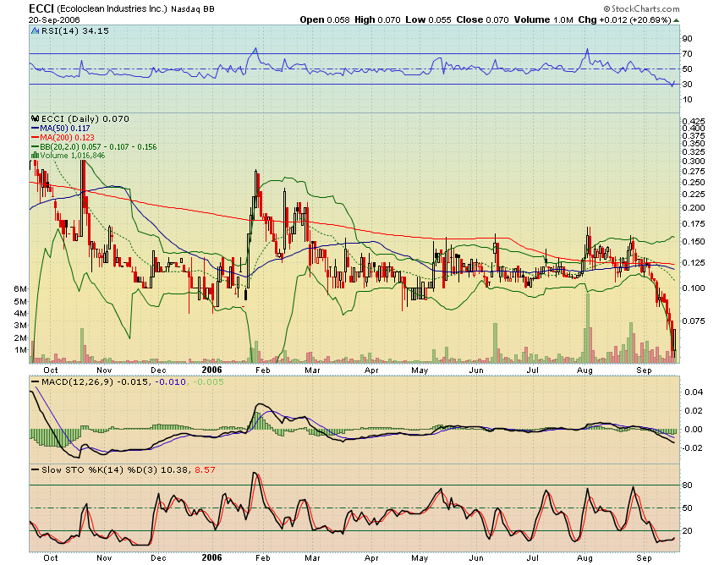Click the candlestick icon before ECCI (Daily)
The image size is (719, 565).
pos(35,118)
